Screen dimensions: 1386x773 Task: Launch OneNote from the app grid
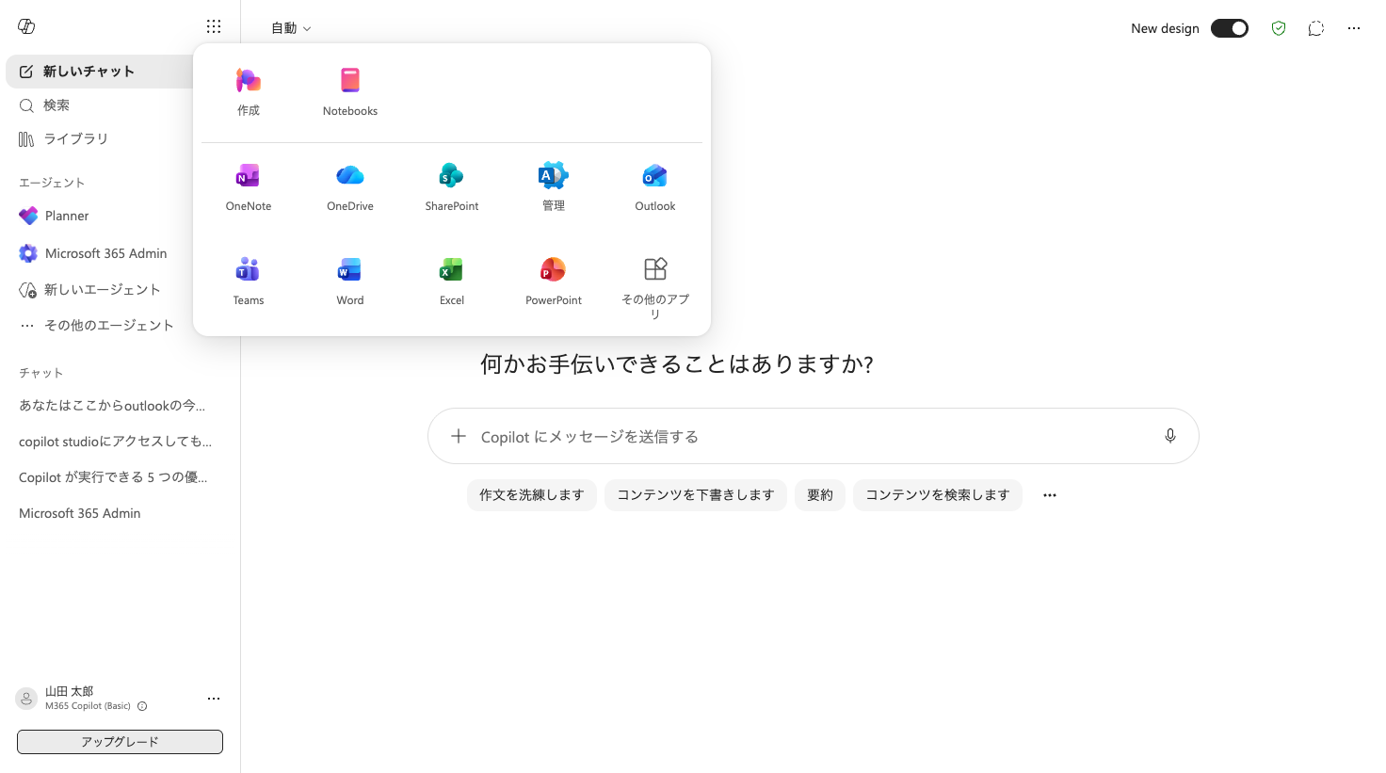249,187
